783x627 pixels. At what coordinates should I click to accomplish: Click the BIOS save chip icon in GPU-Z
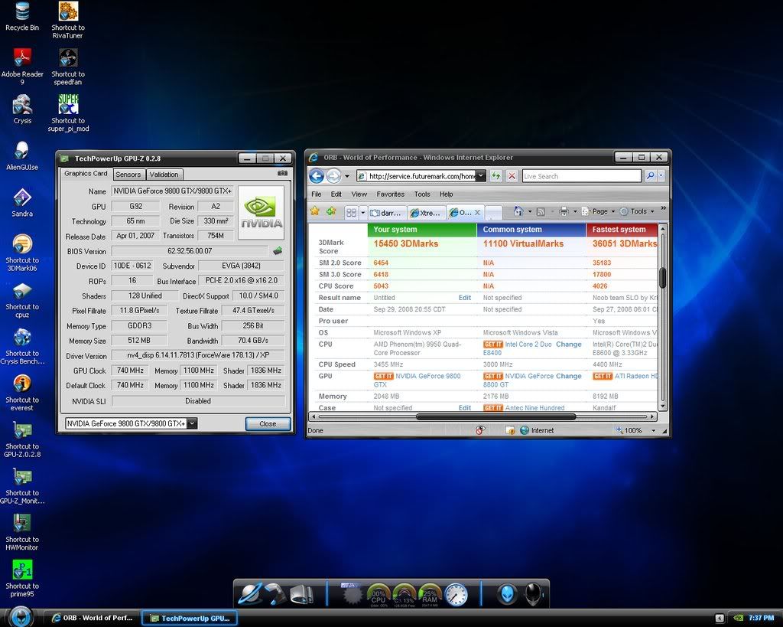[x=278, y=250]
